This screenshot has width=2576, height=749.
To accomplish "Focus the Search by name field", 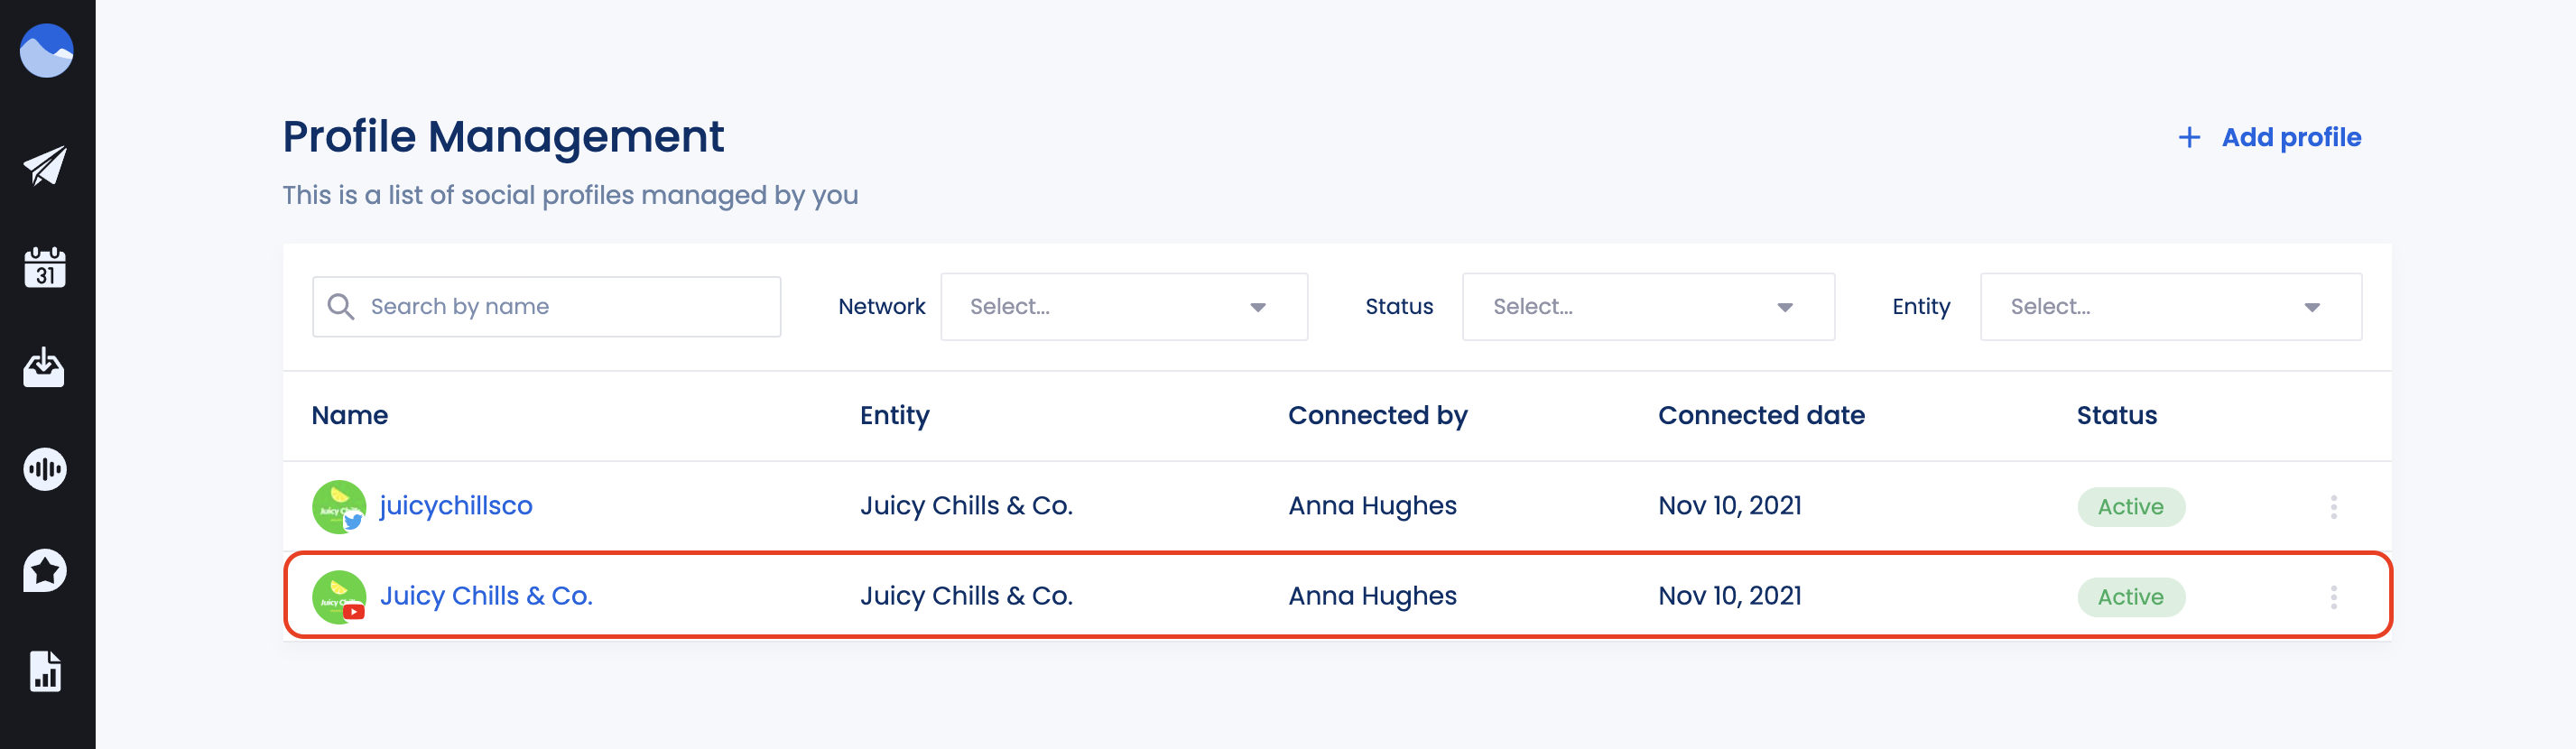I will coord(546,307).
